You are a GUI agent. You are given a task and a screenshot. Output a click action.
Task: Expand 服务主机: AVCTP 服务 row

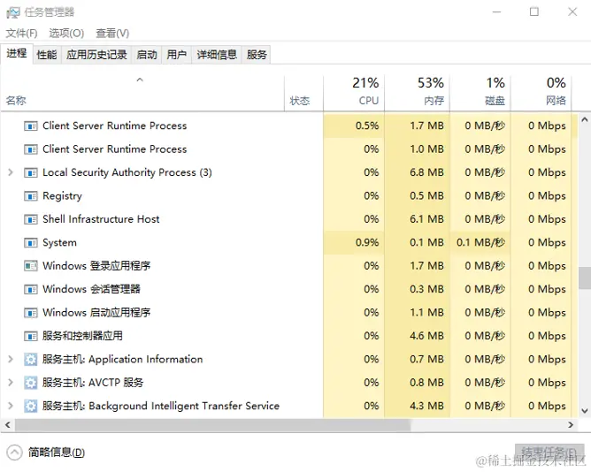pos(11,383)
